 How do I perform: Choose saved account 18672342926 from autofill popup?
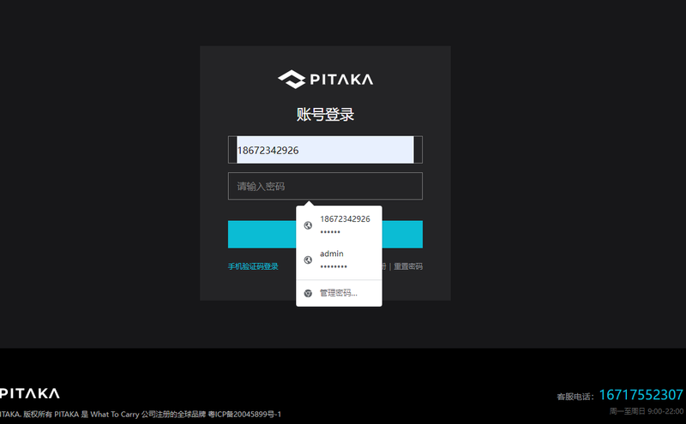(x=339, y=225)
